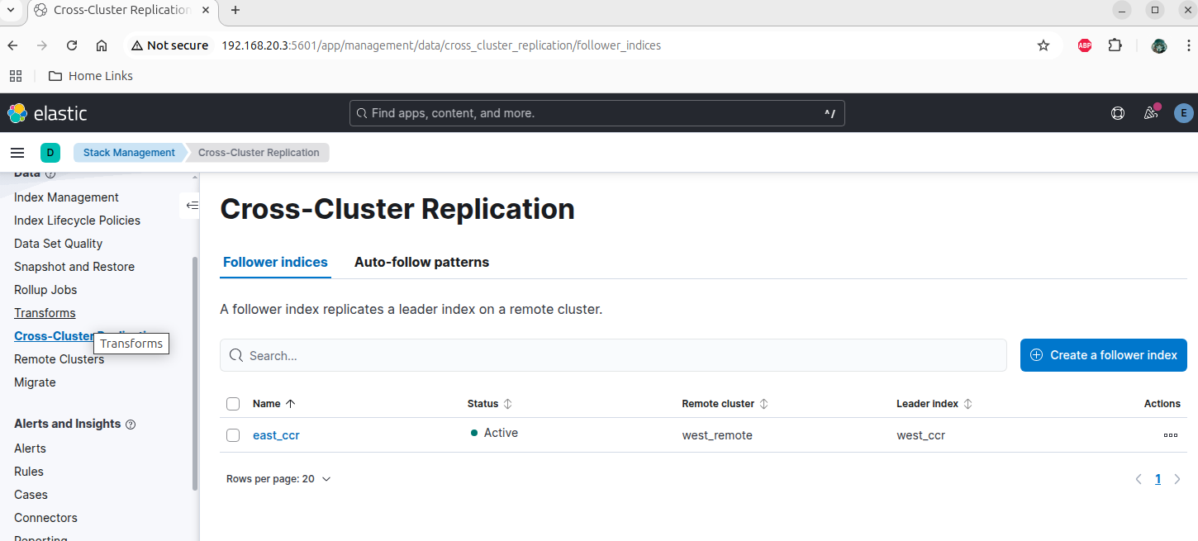This screenshot has width=1198, height=541.
Task: Focus the follower indices Search field
Action: (x=613, y=355)
